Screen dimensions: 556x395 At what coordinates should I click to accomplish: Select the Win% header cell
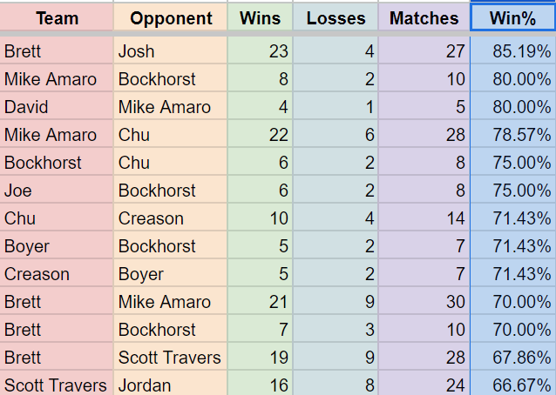(512, 17)
